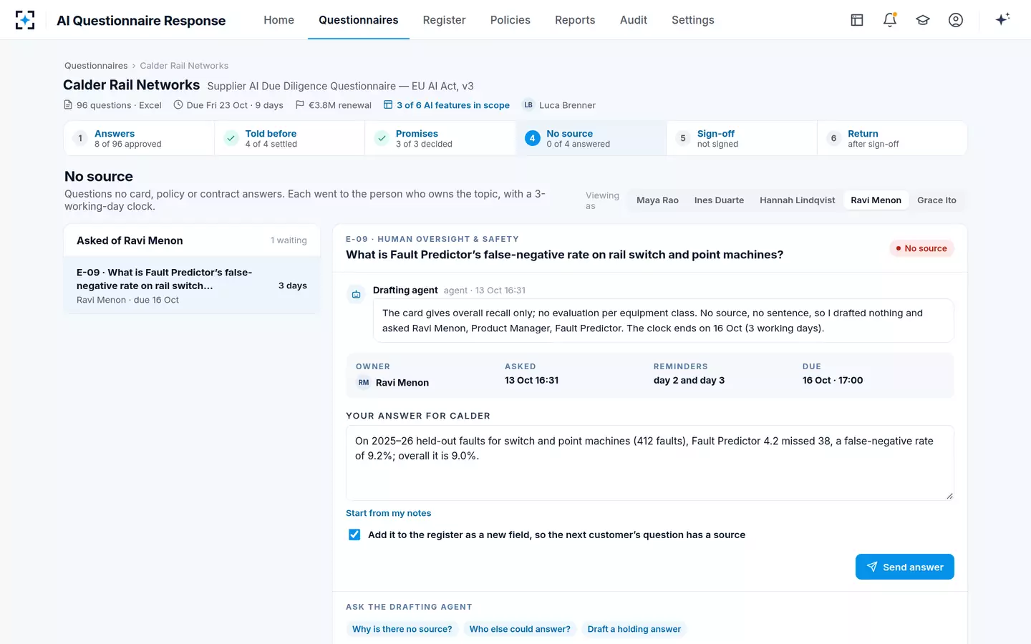View as Ines Duarte
The image size is (1031, 644).
(719, 200)
